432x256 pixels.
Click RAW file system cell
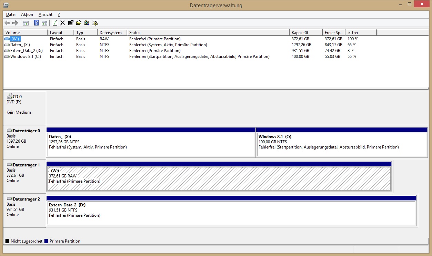[104, 39]
